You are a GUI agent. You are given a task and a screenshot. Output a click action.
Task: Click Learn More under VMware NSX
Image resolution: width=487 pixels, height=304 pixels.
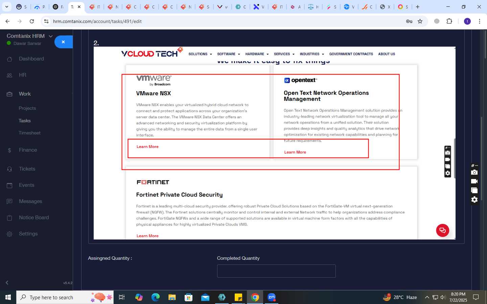[x=147, y=147]
